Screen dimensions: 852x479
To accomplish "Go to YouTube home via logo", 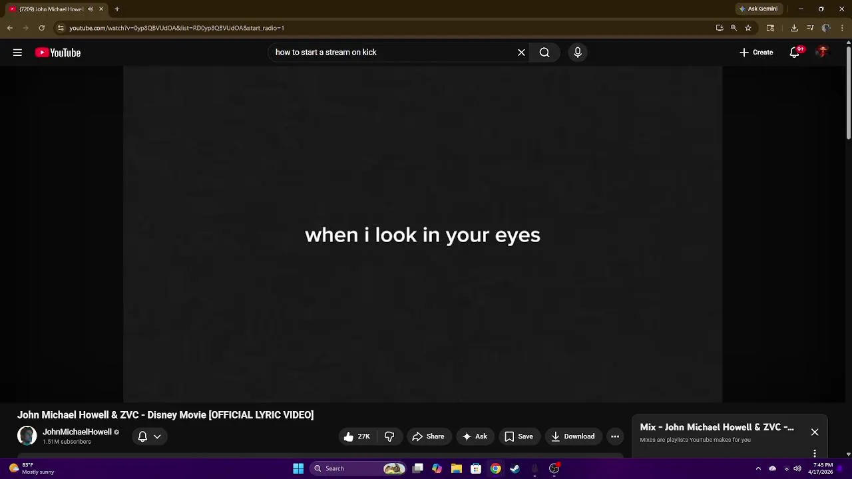I will point(58,53).
